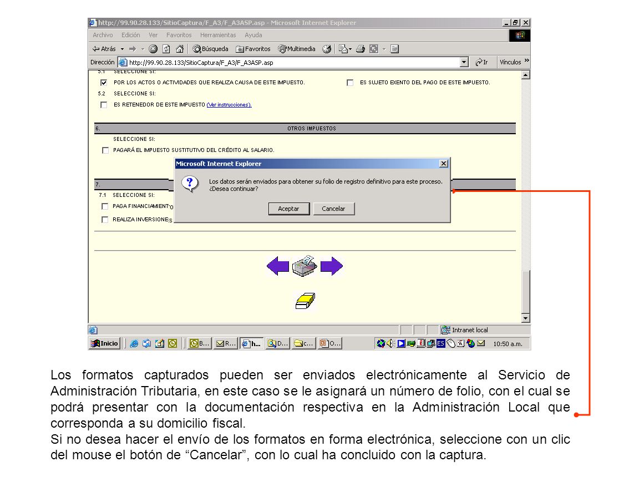Click the Atrás back button
The height and width of the screenshot is (477, 619).
click(104, 49)
